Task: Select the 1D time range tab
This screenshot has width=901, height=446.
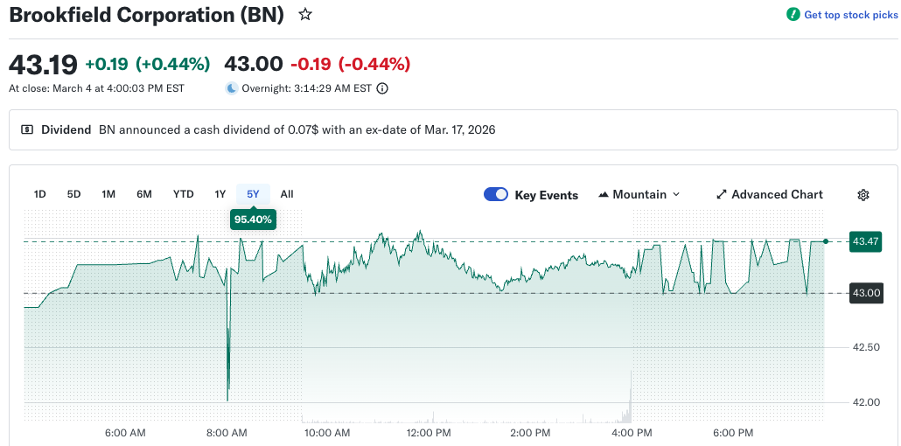Action: (39, 194)
